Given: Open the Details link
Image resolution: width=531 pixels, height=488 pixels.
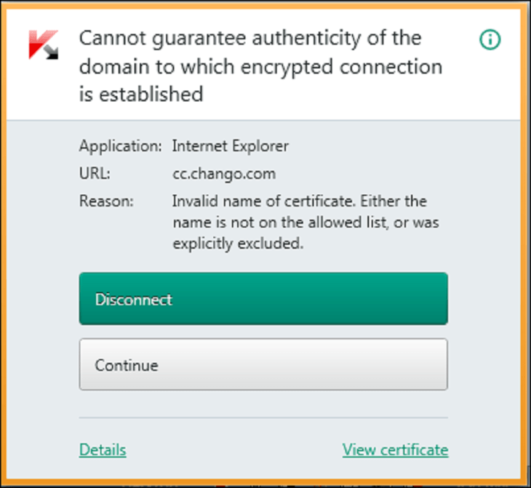Looking at the screenshot, I should [103, 449].
